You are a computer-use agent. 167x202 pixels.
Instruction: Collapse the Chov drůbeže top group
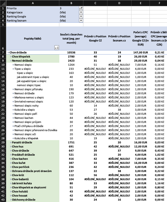8,52
